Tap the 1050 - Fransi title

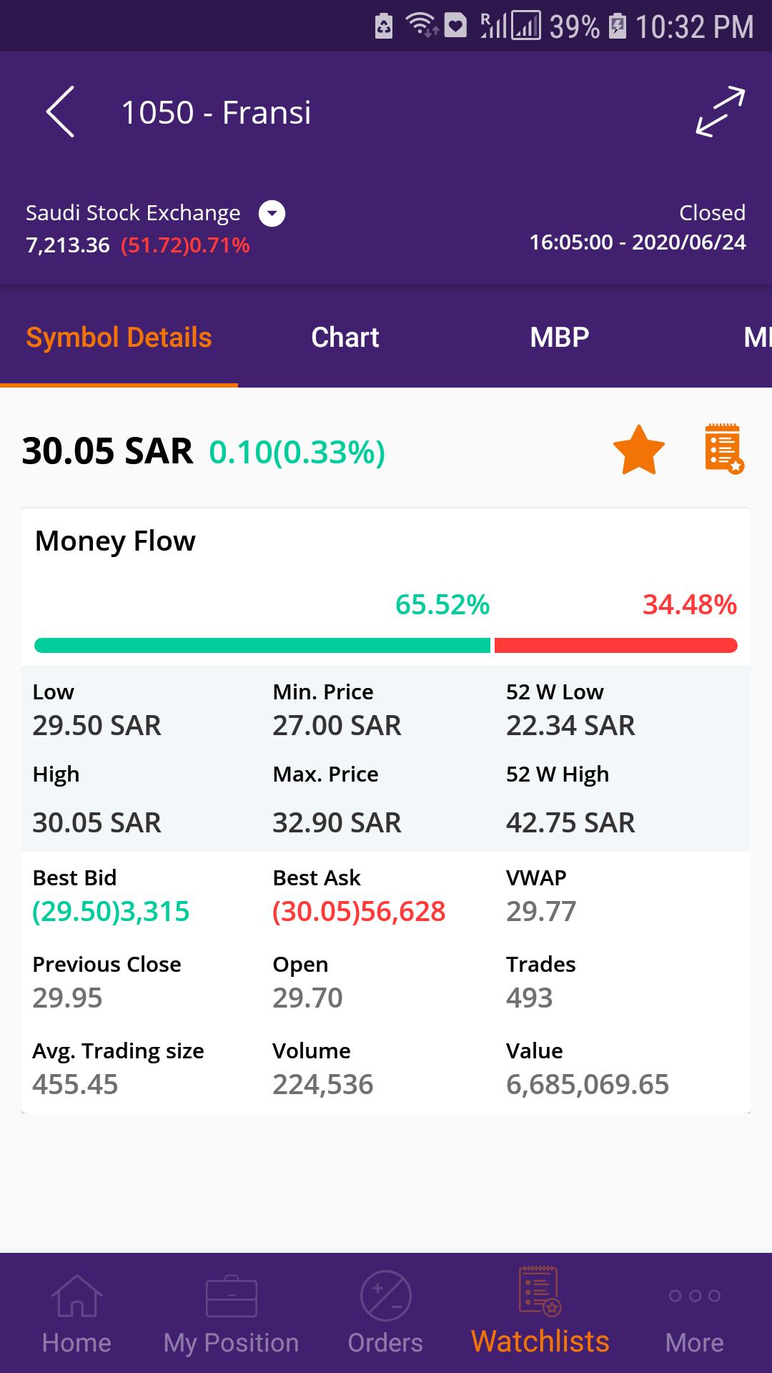point(217,112)
